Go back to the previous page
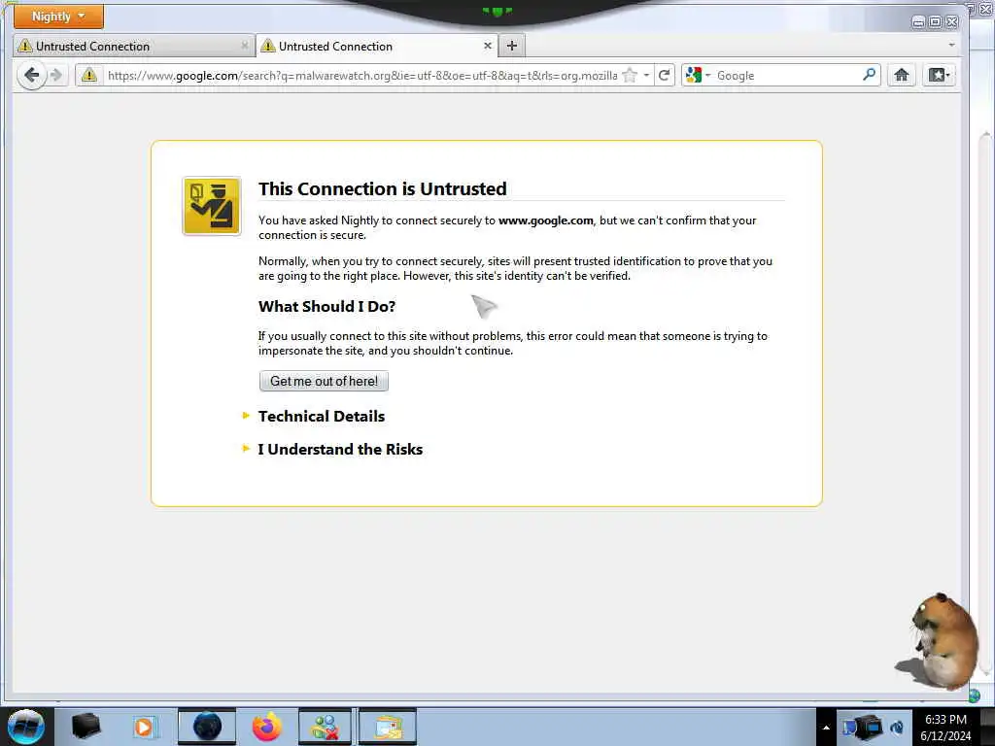Image resolution: width=995 pixels, height=746 pixels. (x=32, y=76)
